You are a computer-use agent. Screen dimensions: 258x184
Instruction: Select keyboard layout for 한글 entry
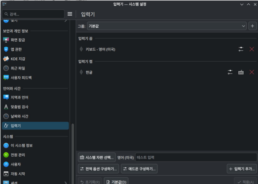pyautogui.click(x=241, y=72)
